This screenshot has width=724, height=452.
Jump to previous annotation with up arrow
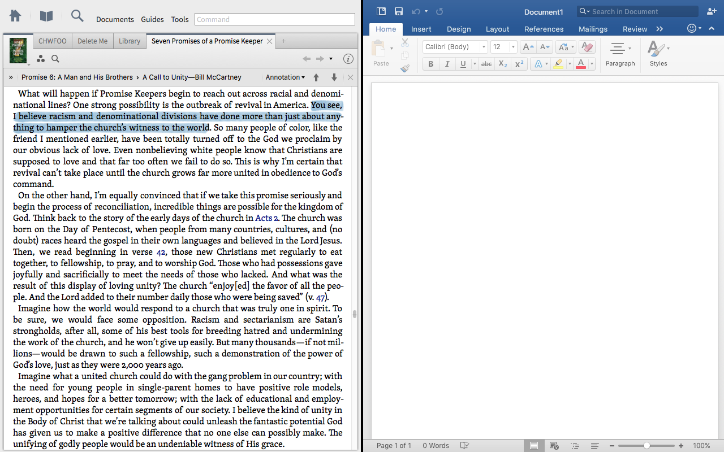click(316, 77)
